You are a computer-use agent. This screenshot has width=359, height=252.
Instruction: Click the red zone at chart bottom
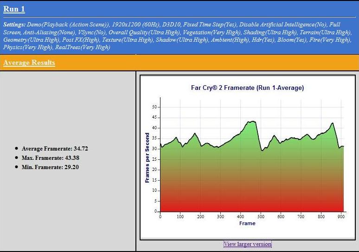[x=250, y=206]
